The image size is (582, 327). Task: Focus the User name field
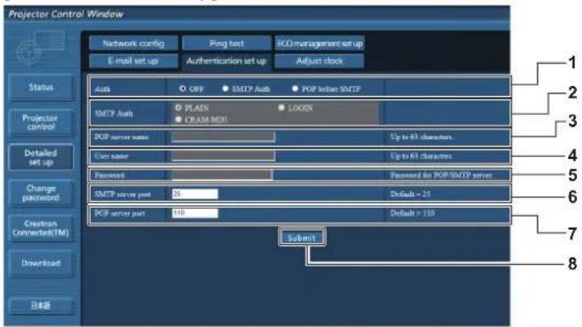(x=223, y=156)
